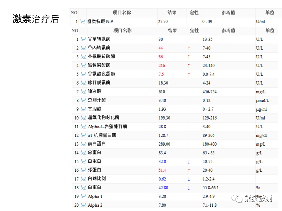The image size is (282, 211).
Task: Open trend chart icon for 腺苷脱氨酶
Action: point(83,83)
